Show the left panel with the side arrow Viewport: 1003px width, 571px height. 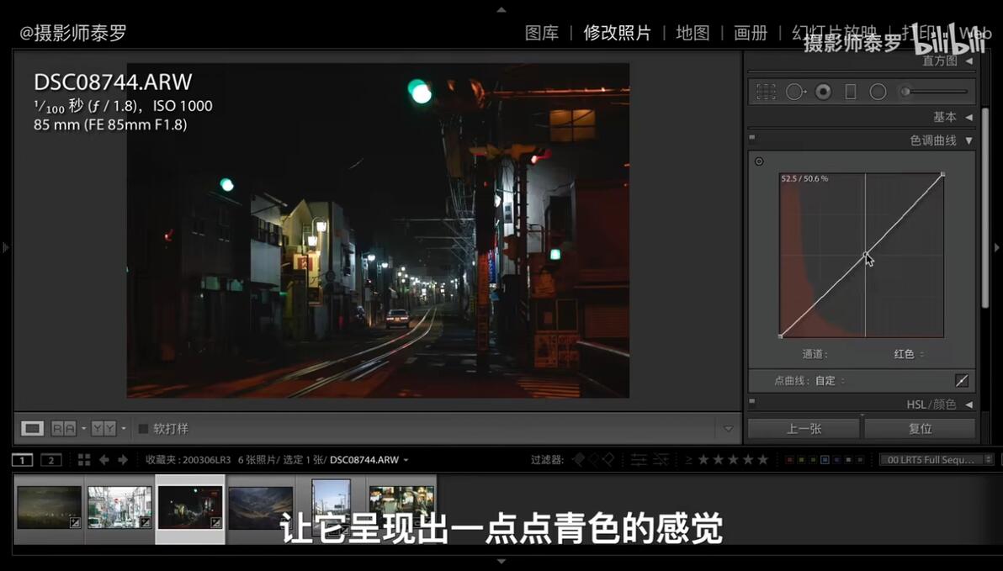point(5,246)
